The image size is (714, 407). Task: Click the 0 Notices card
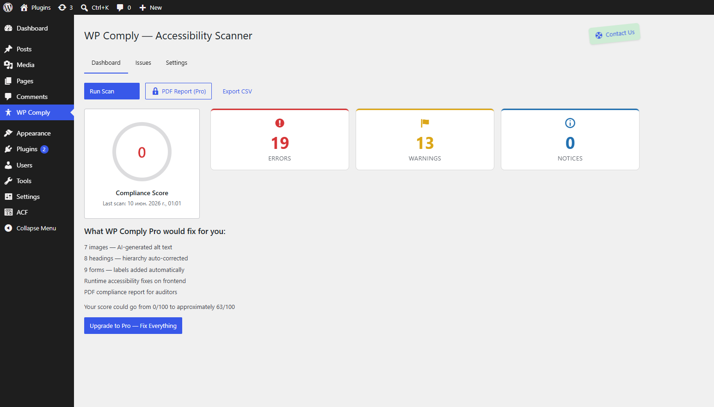tap(570, 139)
